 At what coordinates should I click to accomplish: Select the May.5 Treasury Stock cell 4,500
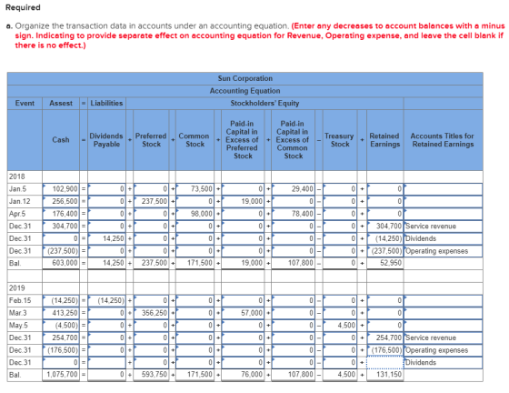(x=340, y=325)
